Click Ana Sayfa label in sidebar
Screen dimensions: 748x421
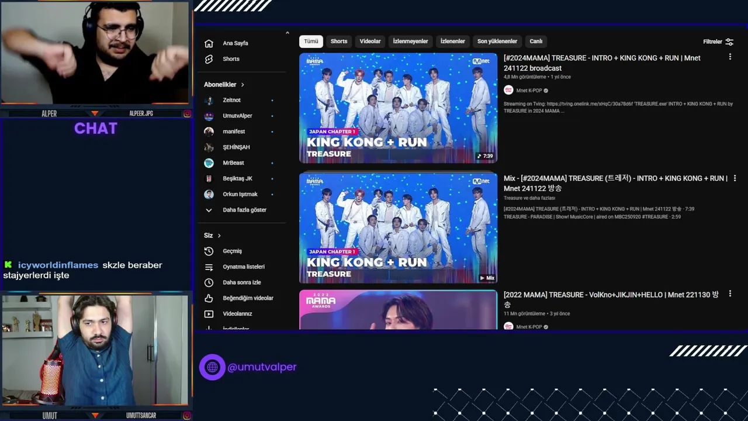pyautogui.click(x=236, y=43)
